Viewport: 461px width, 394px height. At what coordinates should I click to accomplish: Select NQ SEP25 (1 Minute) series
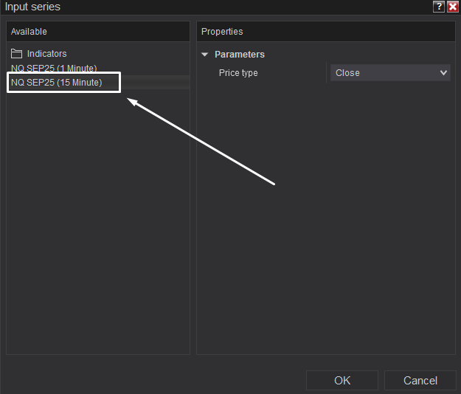54,68
